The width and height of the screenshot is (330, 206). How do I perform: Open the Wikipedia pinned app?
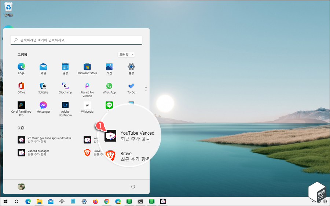tap(87, 107)
